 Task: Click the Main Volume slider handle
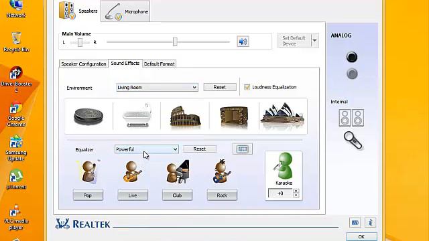pyautogui.click(x=175, y=42)
